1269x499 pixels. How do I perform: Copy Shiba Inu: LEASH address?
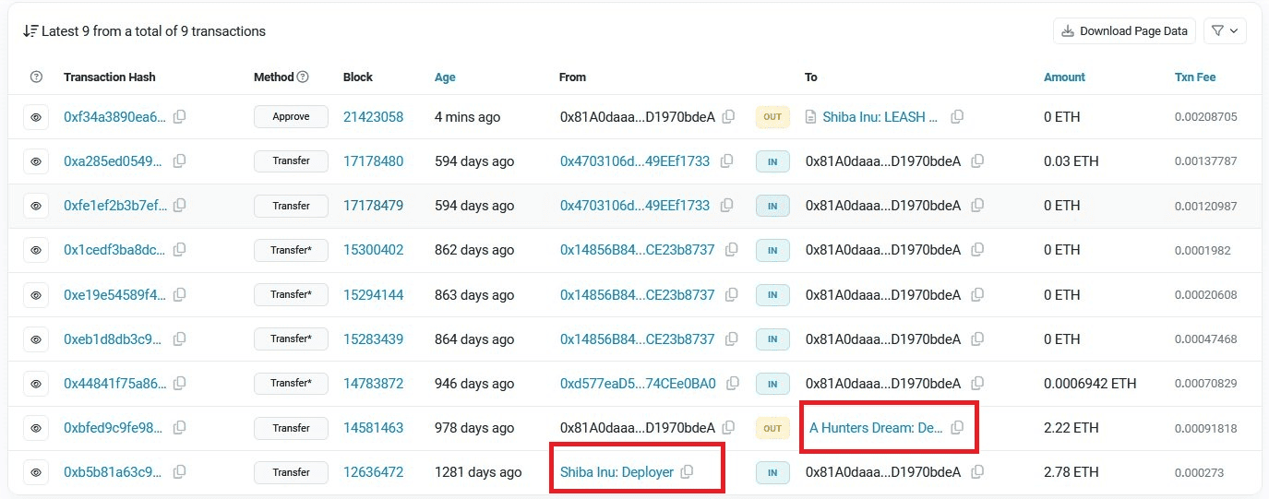(x=957, y=116)
